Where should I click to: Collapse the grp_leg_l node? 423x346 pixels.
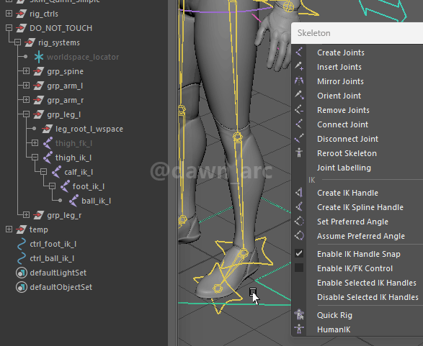pyautogui.click(x=26, y=114)
